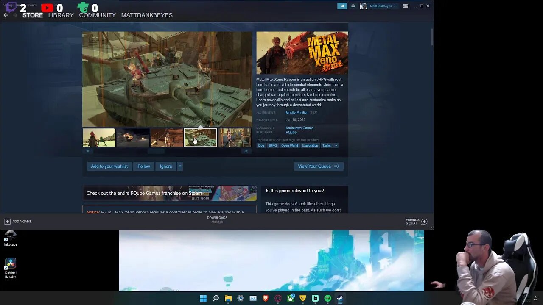Open Mostly Positive reviews link
Screen dimensions: 543x305
pyautogui.click(x=297, y=113)
